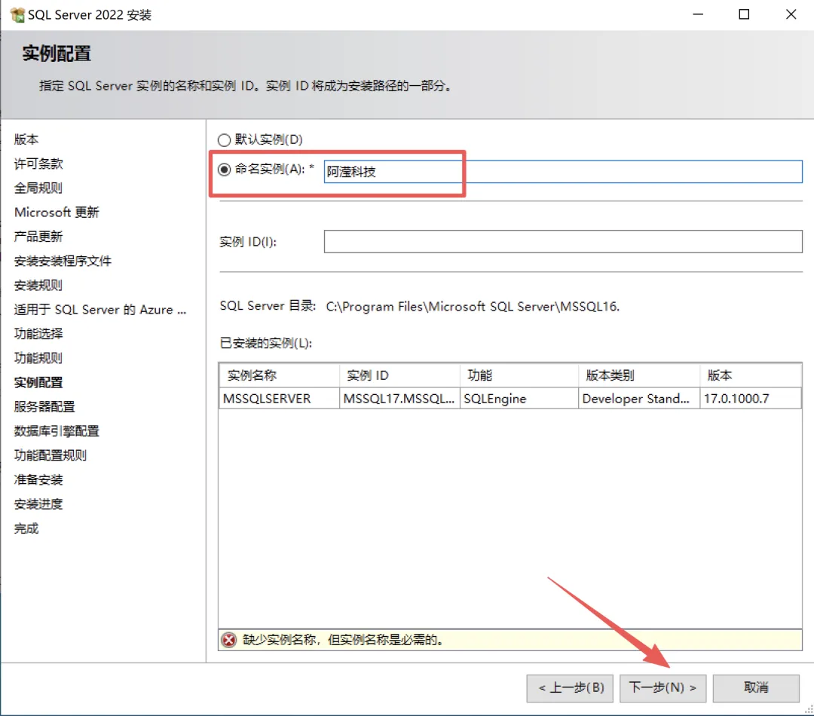Click the 17.0.1000.7 version cell
814x716 pixels.
point(751,399)
